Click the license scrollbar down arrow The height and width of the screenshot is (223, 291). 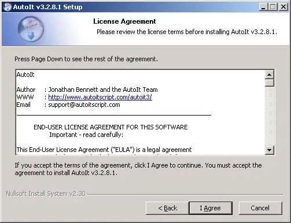click(x=270, y=150)
